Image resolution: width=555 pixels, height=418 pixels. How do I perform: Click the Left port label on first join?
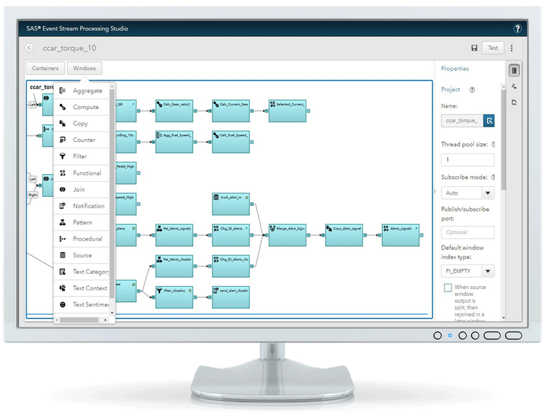point(33,105)
